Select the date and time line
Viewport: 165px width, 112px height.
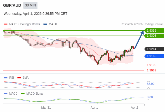(35, 14)
